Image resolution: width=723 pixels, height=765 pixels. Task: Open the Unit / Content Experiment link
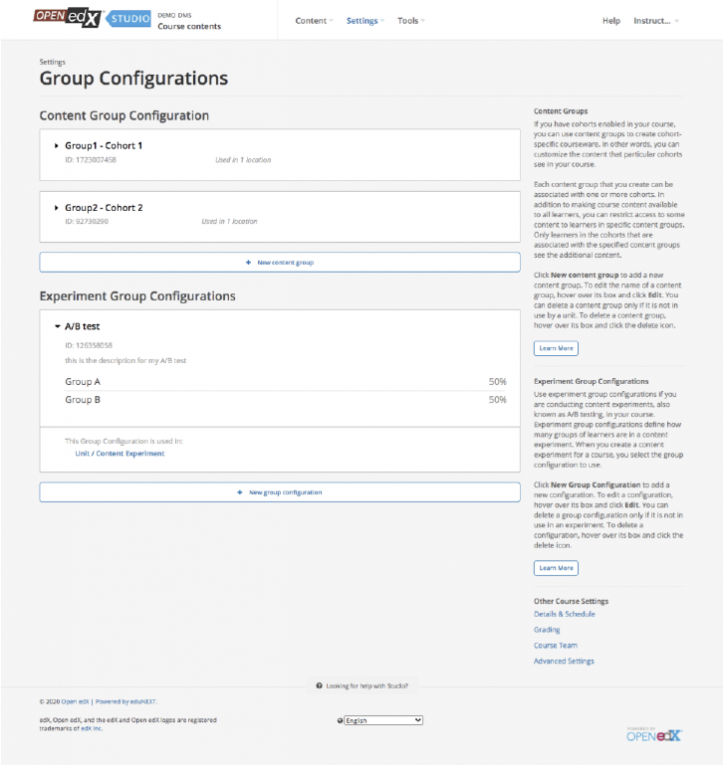pyautogui.click(x=120, y=454)
